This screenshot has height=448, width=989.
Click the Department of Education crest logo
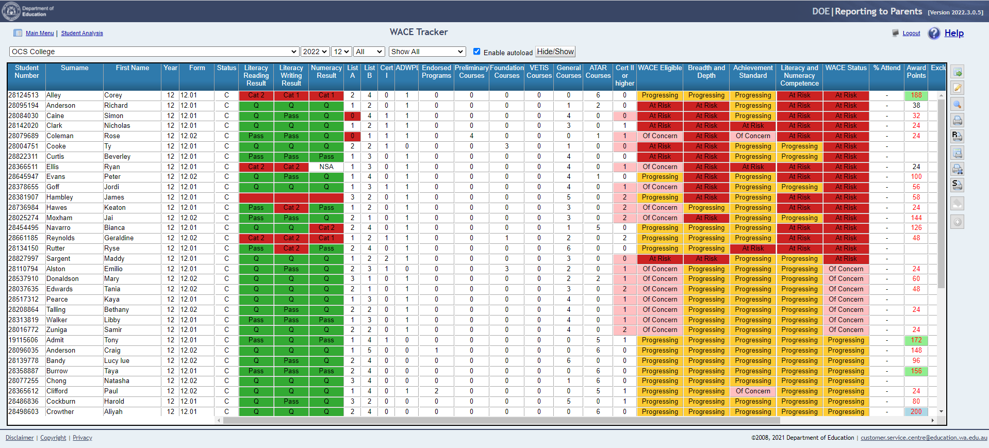click(11, 11)
